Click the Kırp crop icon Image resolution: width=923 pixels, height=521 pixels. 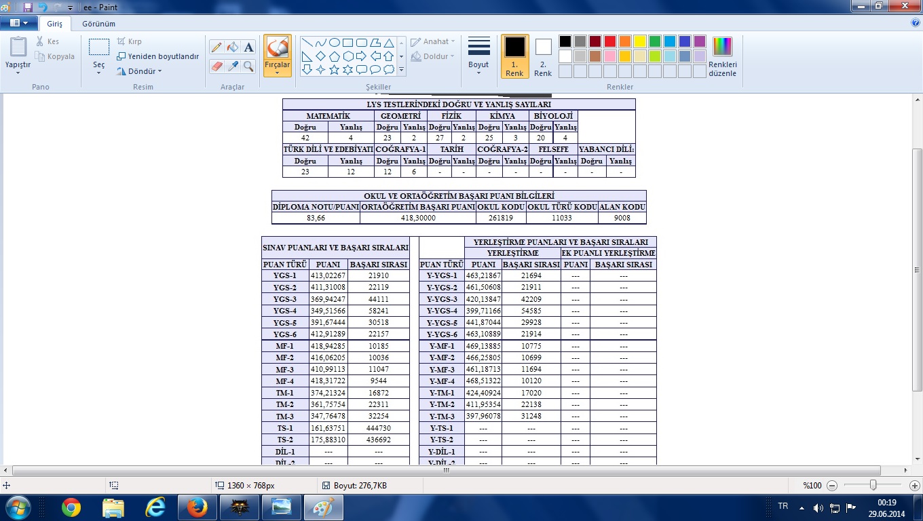[x=121, y=41]
